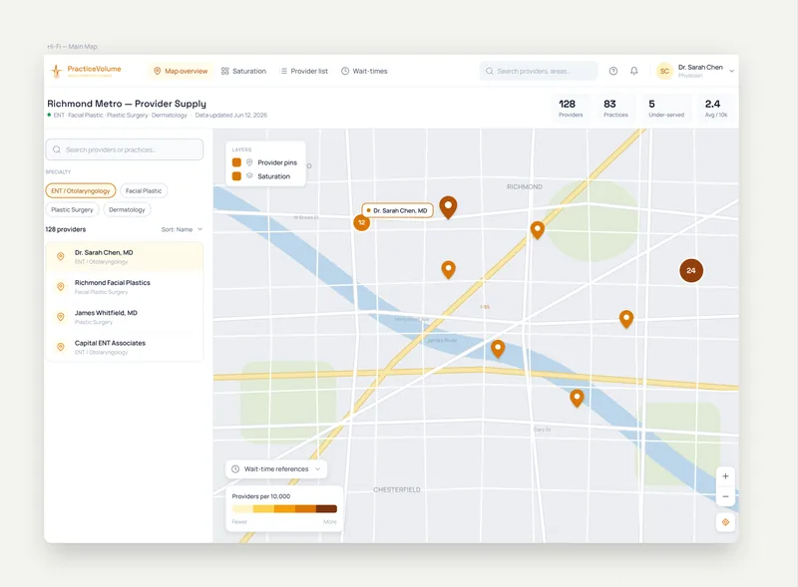Select Dr. Sarah Chen, MD list row
This screenshot has width=798, height=587.
[125, 257]
